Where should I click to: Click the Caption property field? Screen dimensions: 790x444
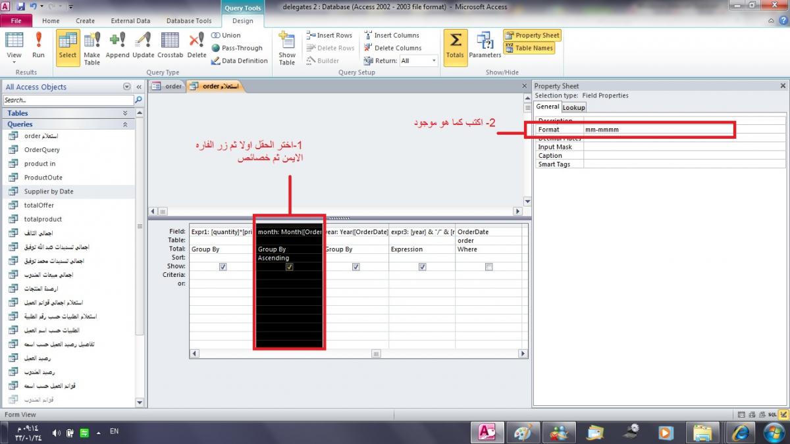tap(685, 156)
